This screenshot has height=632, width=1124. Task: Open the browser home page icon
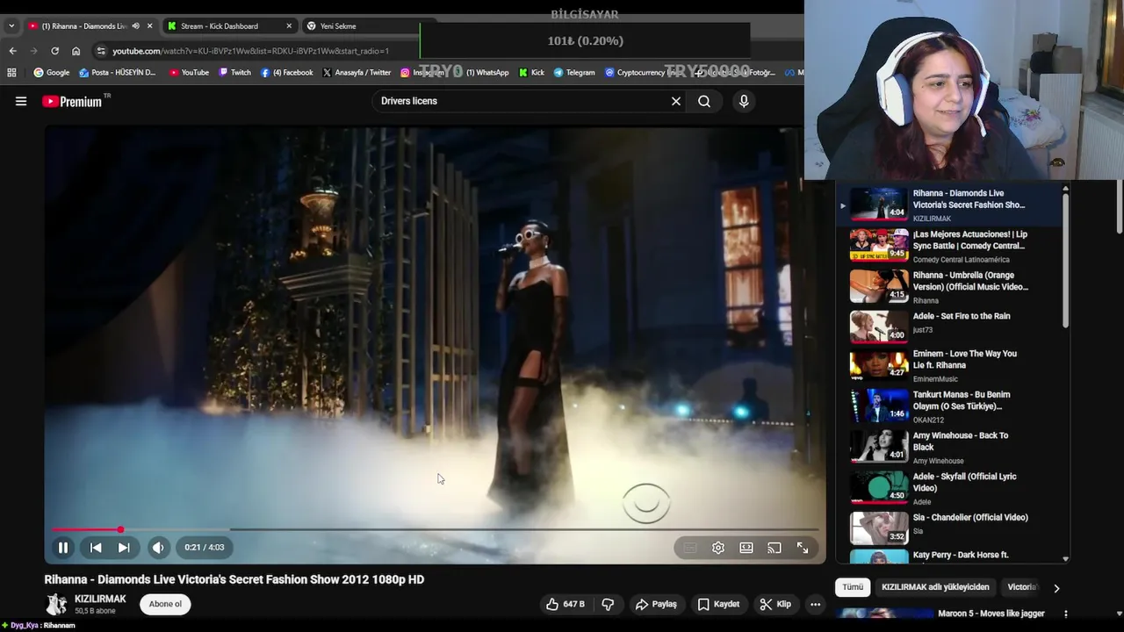(76, 51)
